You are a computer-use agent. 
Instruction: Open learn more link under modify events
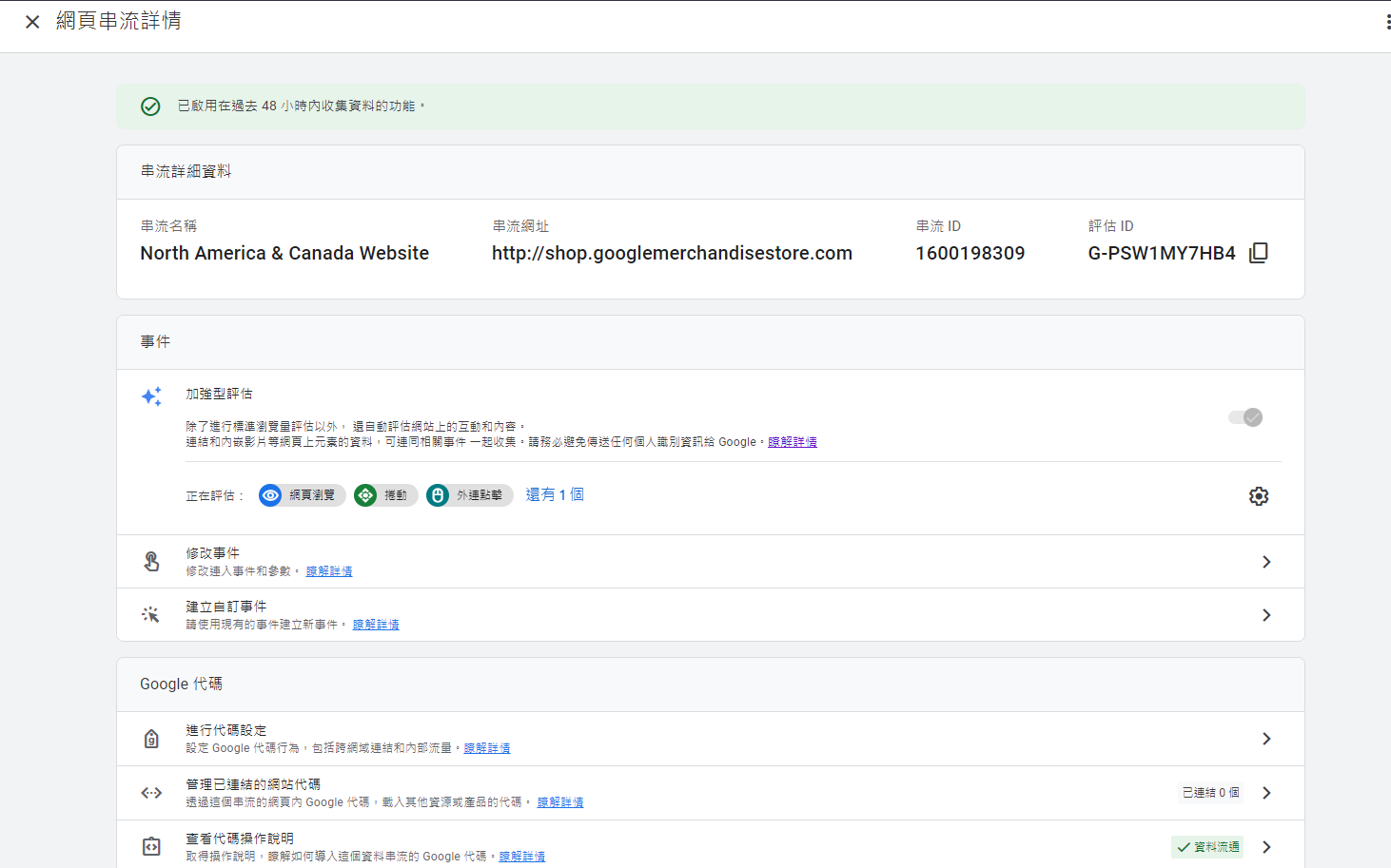point(329,571)
